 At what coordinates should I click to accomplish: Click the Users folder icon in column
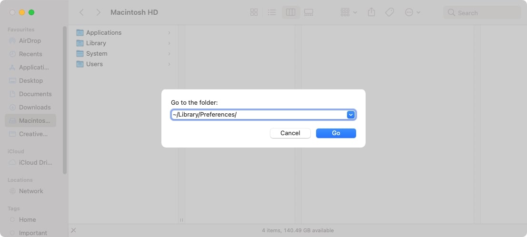point(80,64)
